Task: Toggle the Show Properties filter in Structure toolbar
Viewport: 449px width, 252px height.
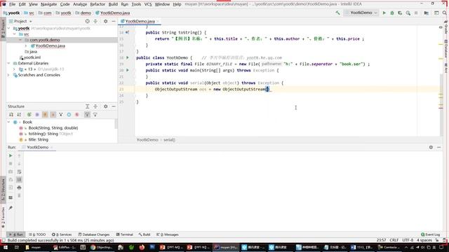Action: pos(37,115)
